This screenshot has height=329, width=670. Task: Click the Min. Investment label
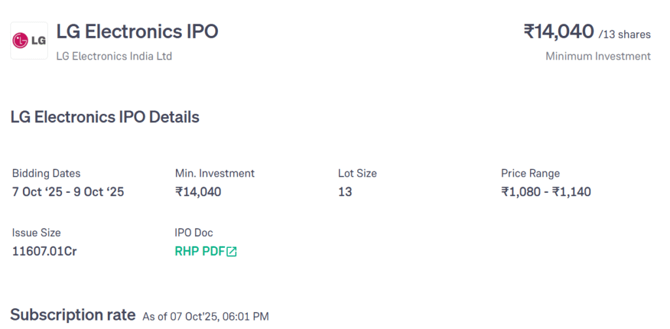(215, 173)
